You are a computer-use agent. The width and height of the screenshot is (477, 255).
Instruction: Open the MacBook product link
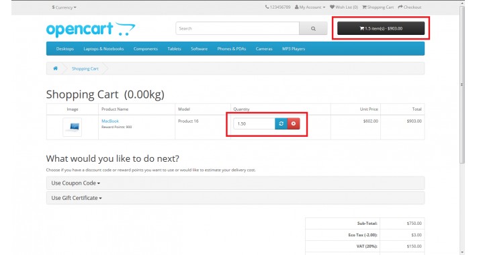tap(110, 121)
